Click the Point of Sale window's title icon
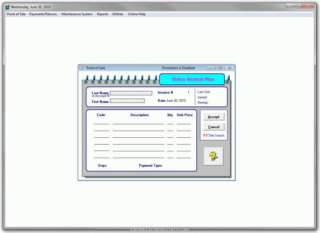Viewport: 320px width, 233px height. pyautogui.click(x=82, y=68)
